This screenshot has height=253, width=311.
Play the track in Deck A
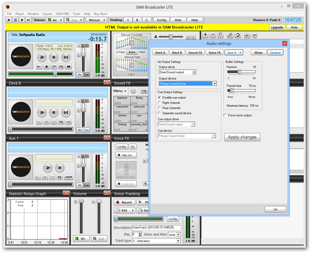tap(42, 57)
